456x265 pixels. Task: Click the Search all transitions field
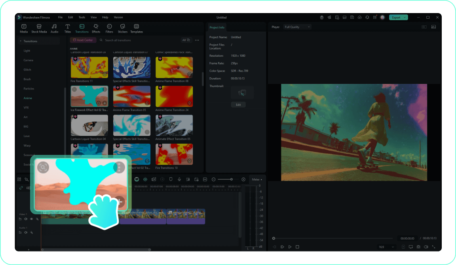point(138,40)
